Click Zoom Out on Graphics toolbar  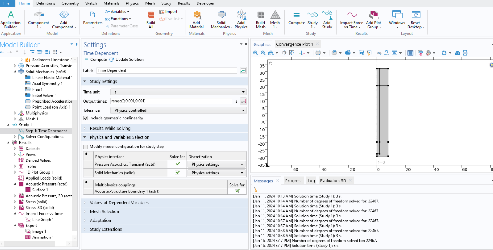(x=263, y=53)
